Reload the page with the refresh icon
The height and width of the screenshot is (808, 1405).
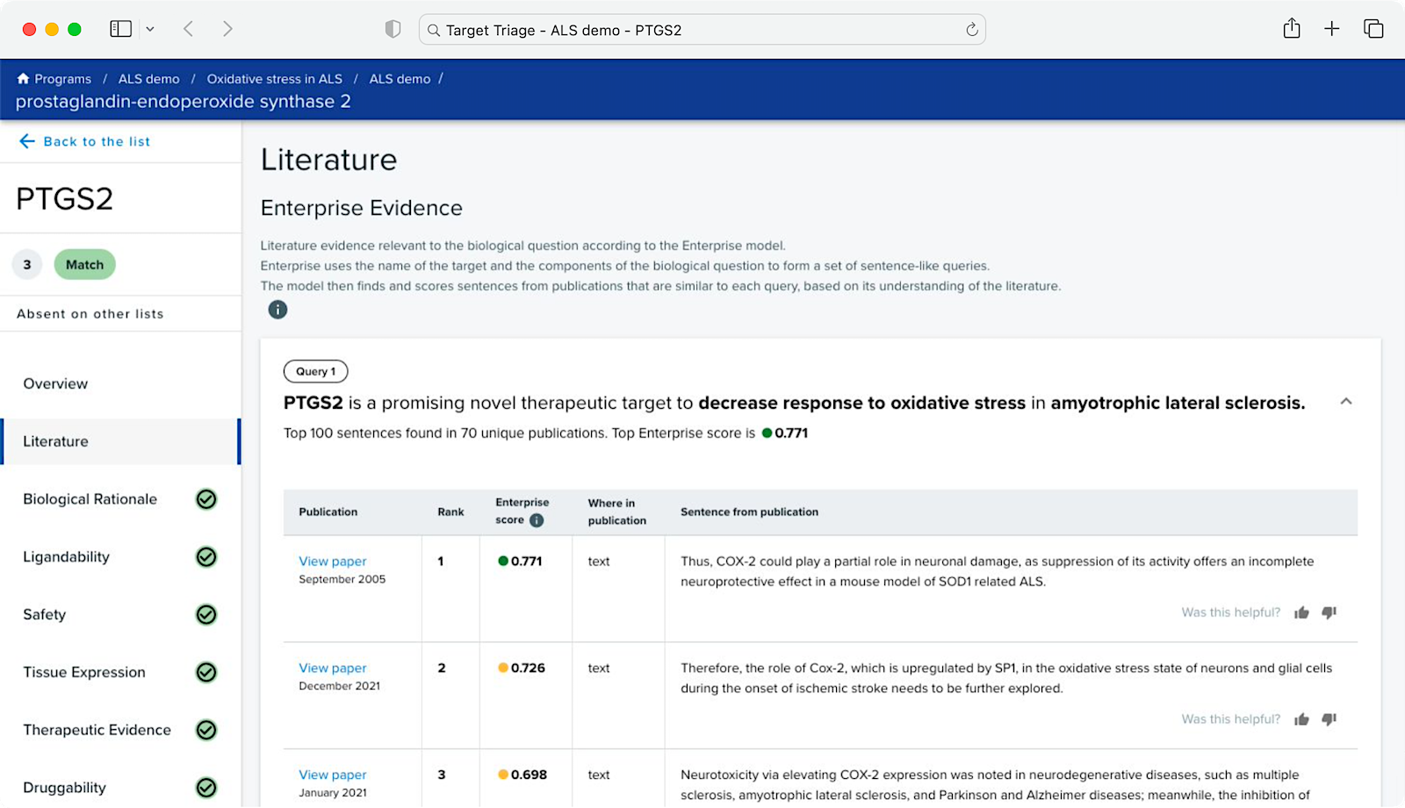point(971,30)
